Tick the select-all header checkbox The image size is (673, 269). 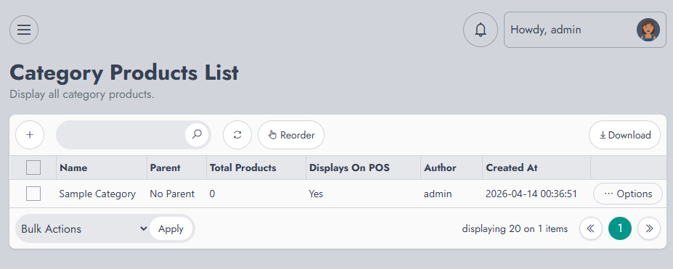click(33, 167)
